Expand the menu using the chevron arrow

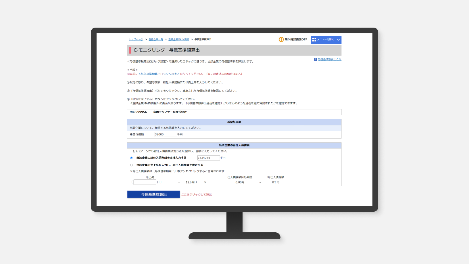[x=338, y=40]
